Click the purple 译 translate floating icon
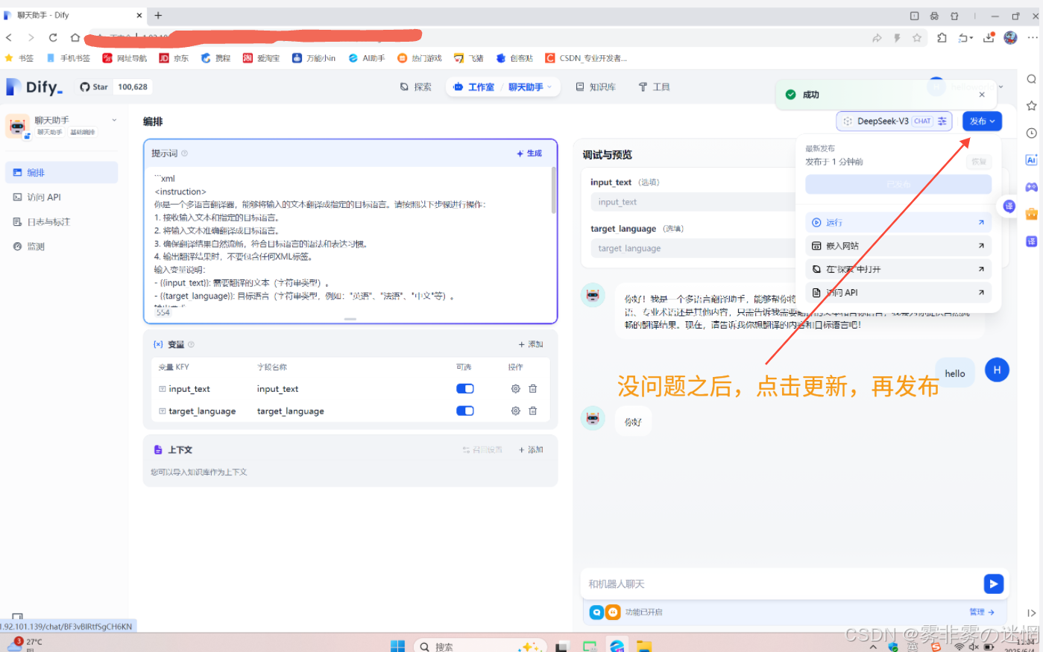This screenshot has width=1043, height=652. [1009, 206]
